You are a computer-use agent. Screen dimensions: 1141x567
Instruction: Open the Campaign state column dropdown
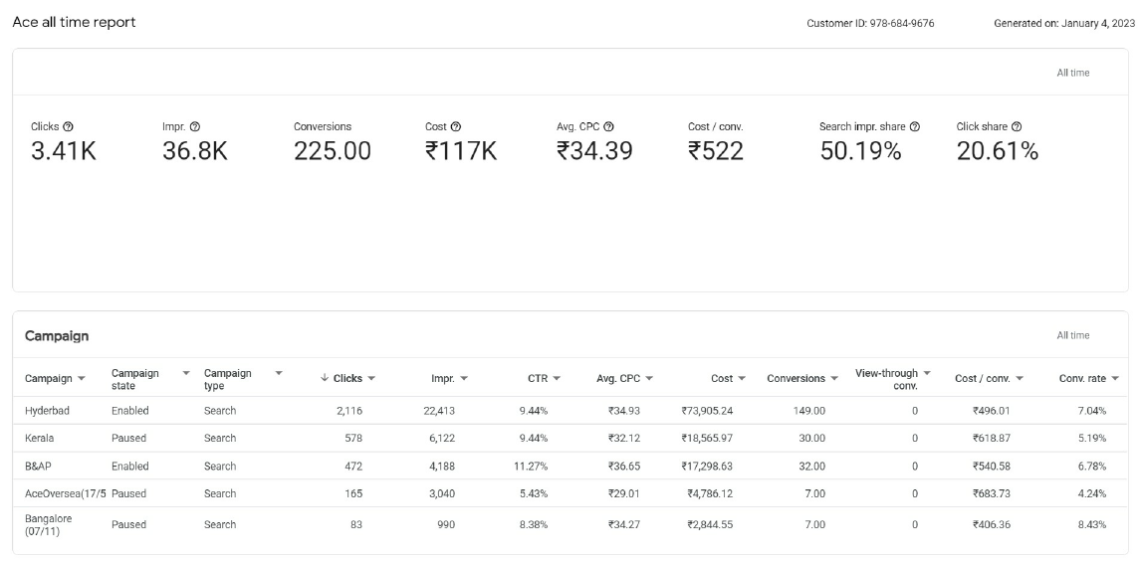[x=186, y=373]
